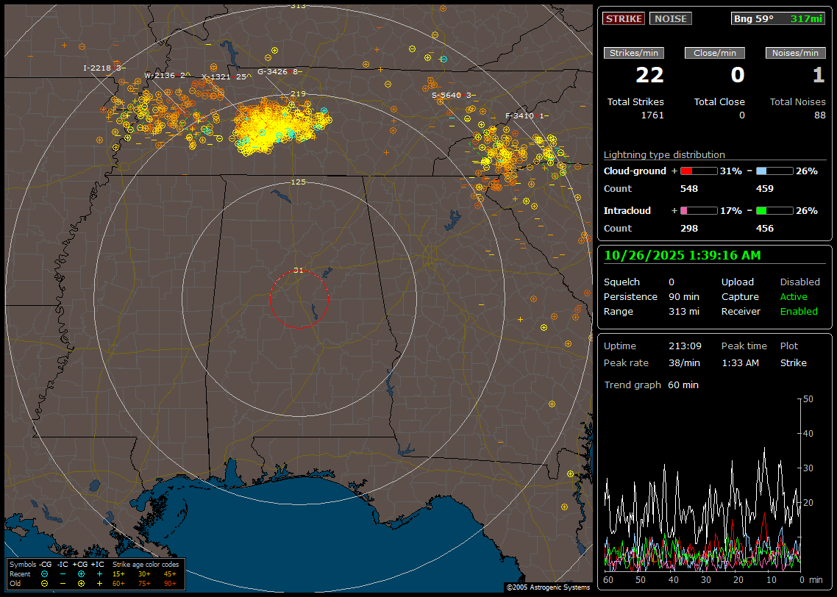Click the recent +CG symbol in legend
The image size is (837, 597).
81,573
